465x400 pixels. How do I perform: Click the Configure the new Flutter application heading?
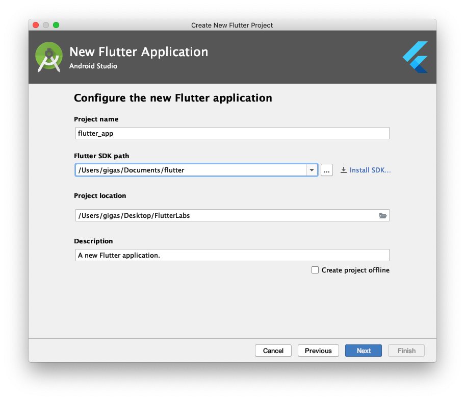coord(173,98)
